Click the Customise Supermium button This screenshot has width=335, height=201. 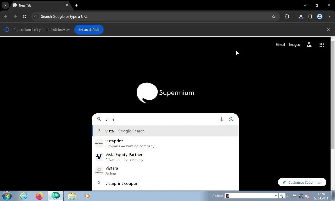(x=302, y=182)
